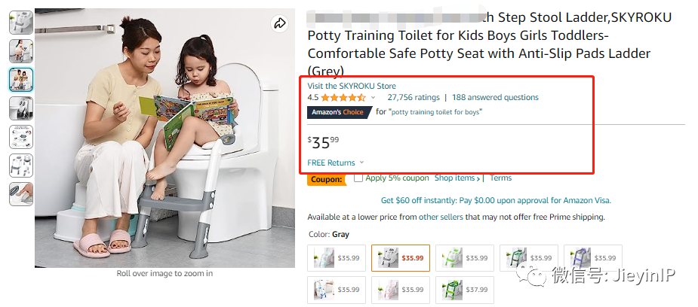This screenshot has height=307, width=698.
Task: Open the Shop items link with chevron
Action: click(x=457, y=178)
